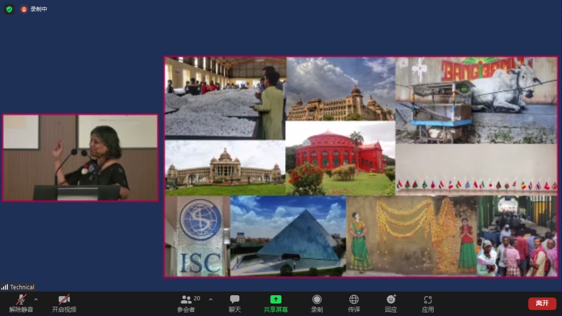Click the green encryption shield icon
The width and height of the screenshot is (562, 316).
click(9, 9)
